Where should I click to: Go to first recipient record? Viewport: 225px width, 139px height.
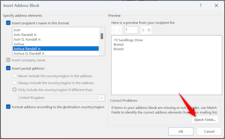pyautogui.click(x=114, y=30)
